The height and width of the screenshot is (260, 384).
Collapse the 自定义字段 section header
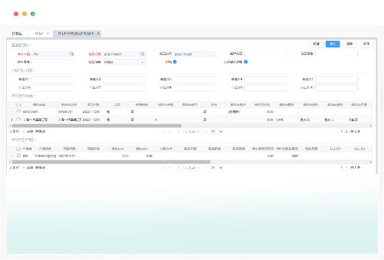[23, 70]
